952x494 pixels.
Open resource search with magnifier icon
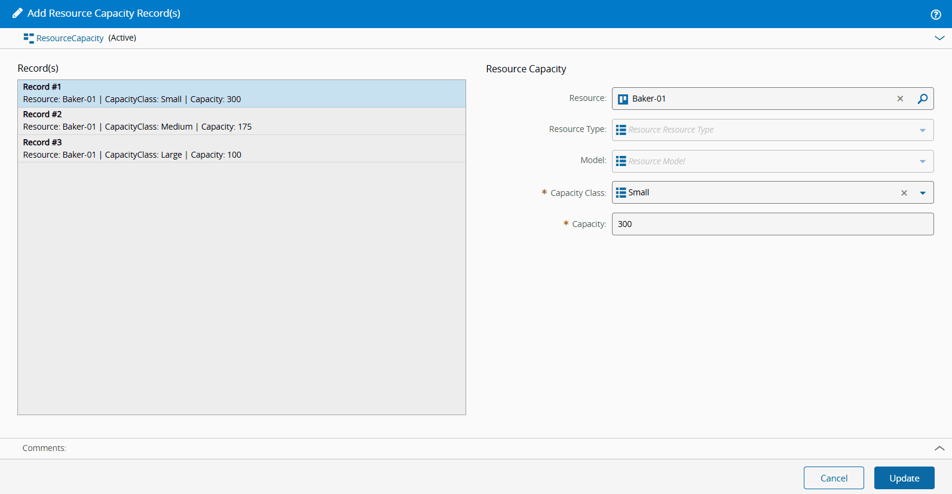pos(923,99)
